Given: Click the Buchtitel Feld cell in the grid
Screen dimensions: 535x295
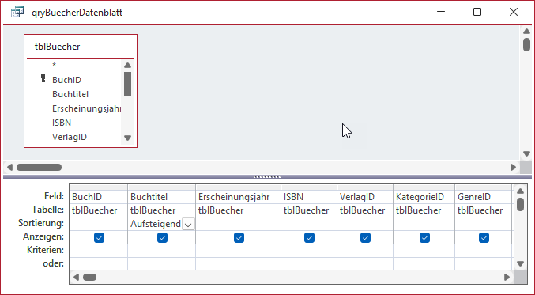Looking at the screenshot, I should [161, 197].
